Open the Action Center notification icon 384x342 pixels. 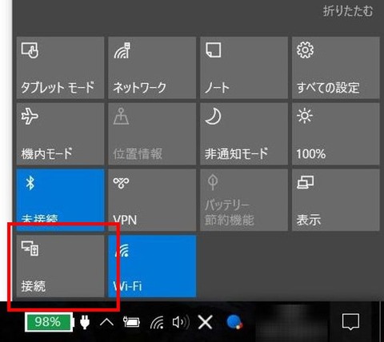pos(350,322)
